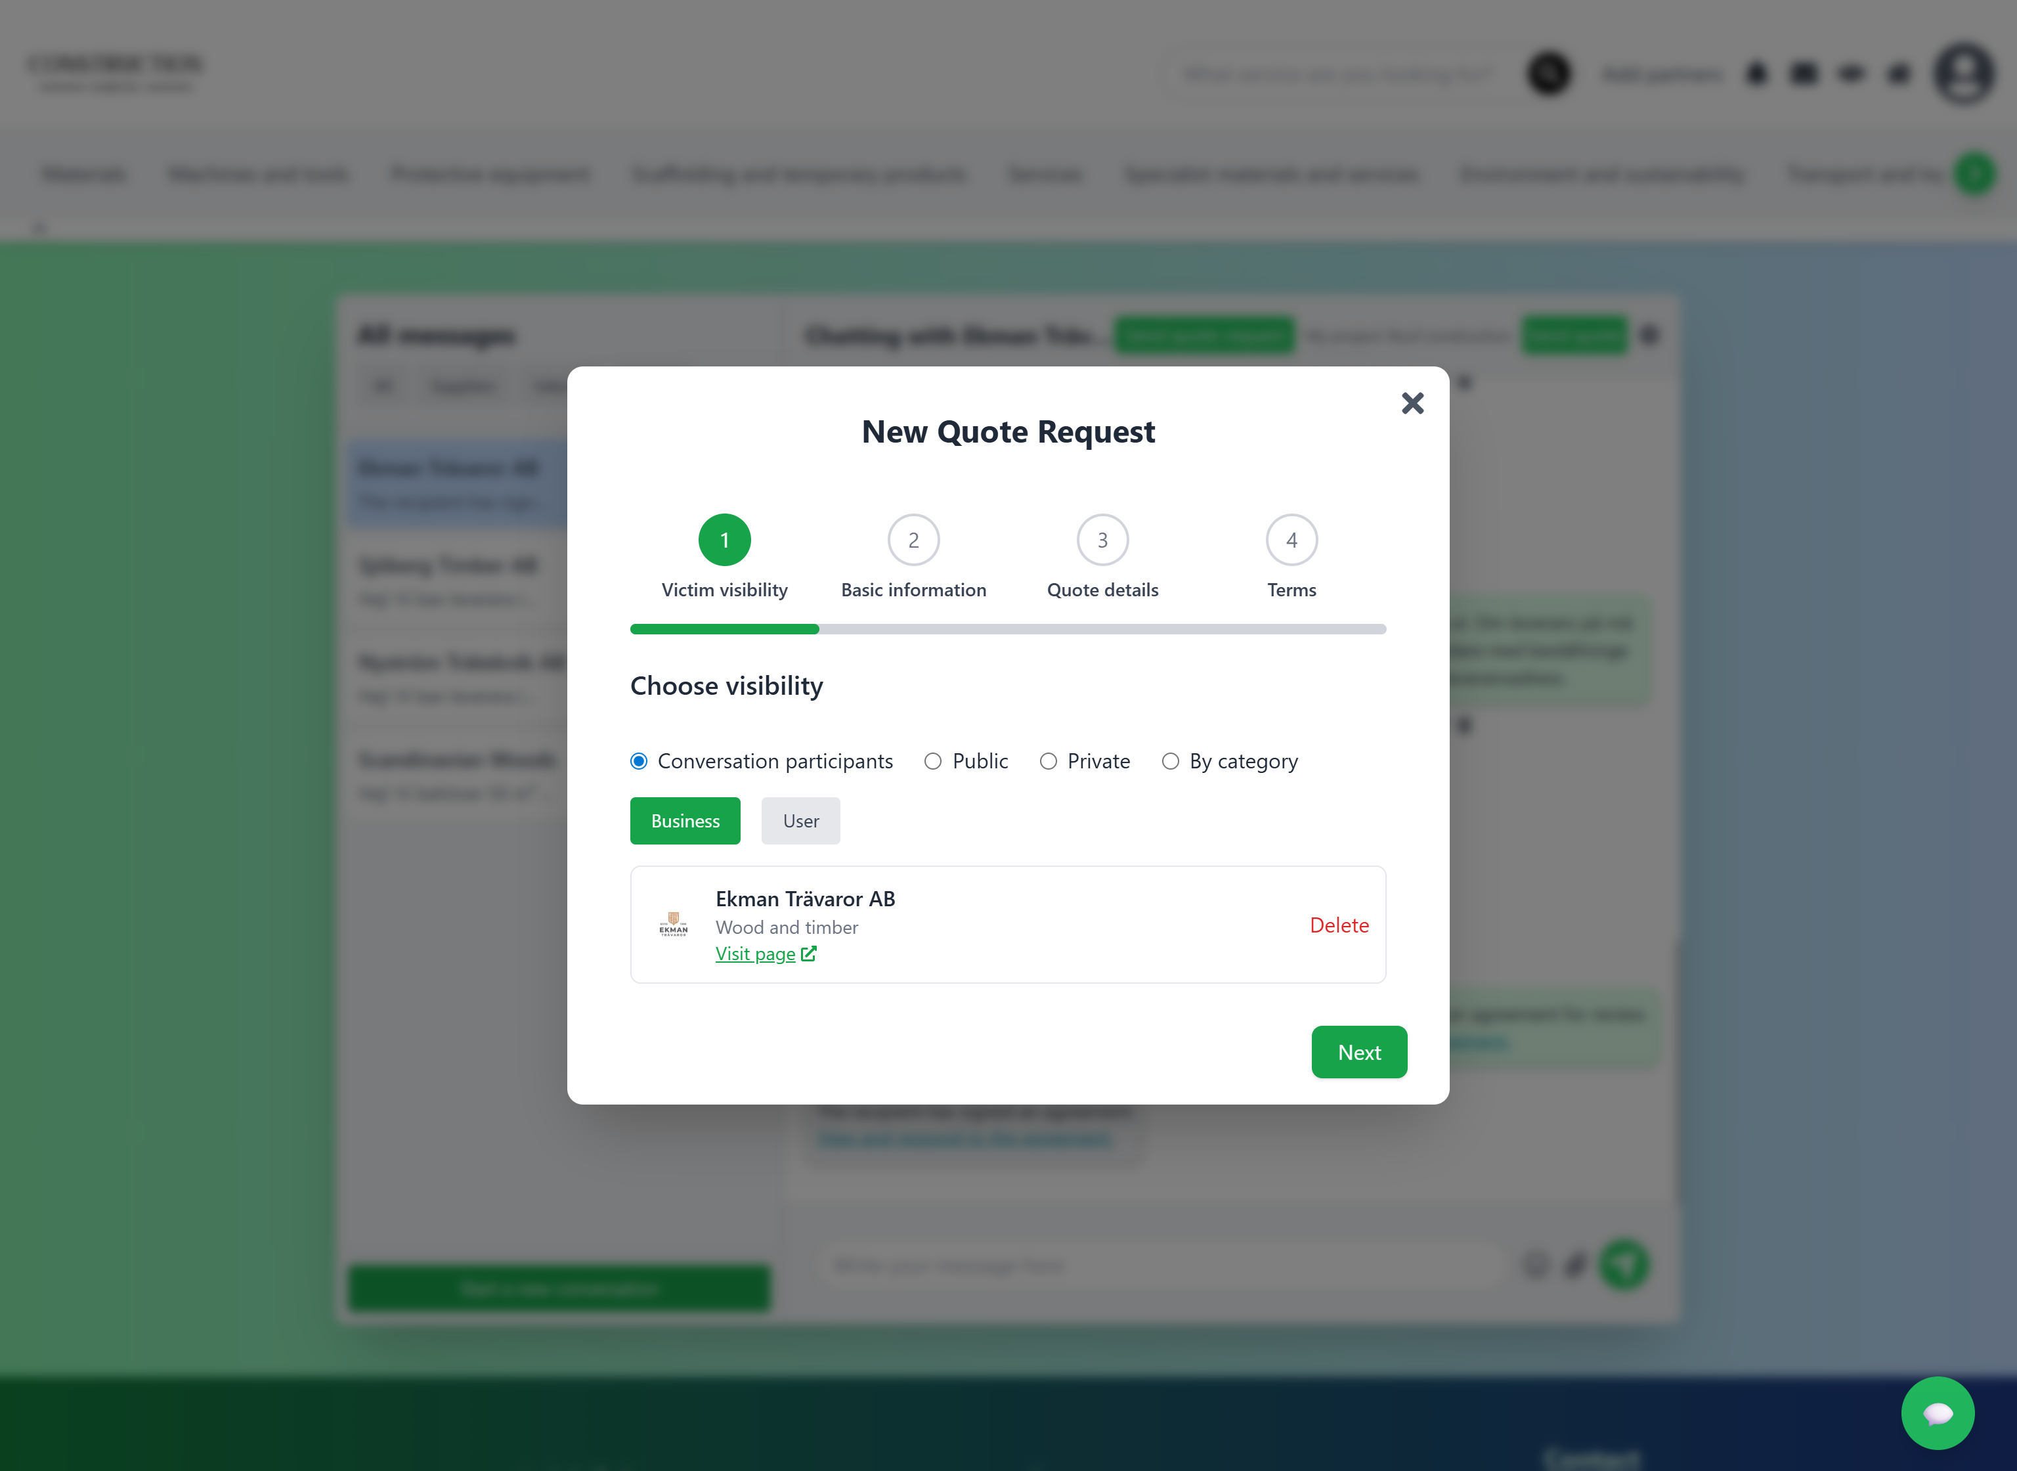
Task: Click the Ekman Trävaror company logo
Action: pos(673,924)
